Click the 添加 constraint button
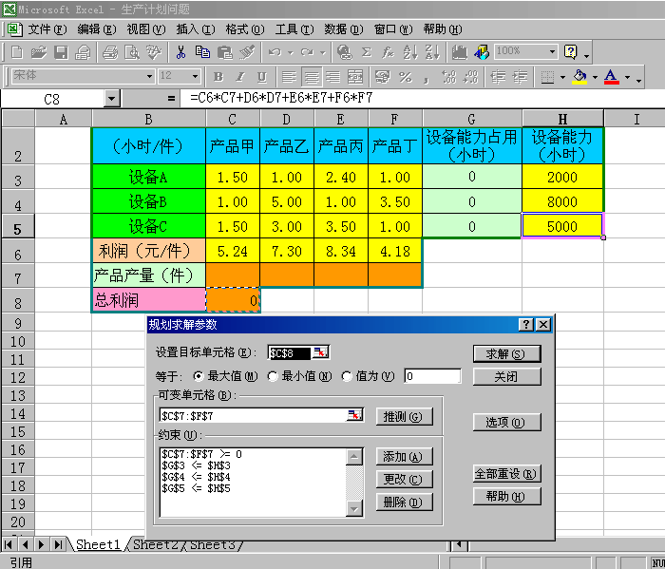Screen dimensions: 665x569 (x=404, y=457)
